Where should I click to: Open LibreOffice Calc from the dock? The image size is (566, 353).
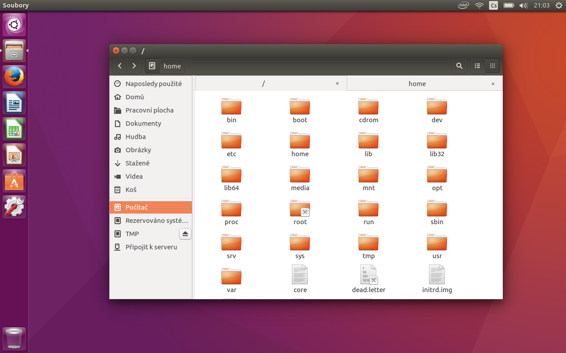14,128
